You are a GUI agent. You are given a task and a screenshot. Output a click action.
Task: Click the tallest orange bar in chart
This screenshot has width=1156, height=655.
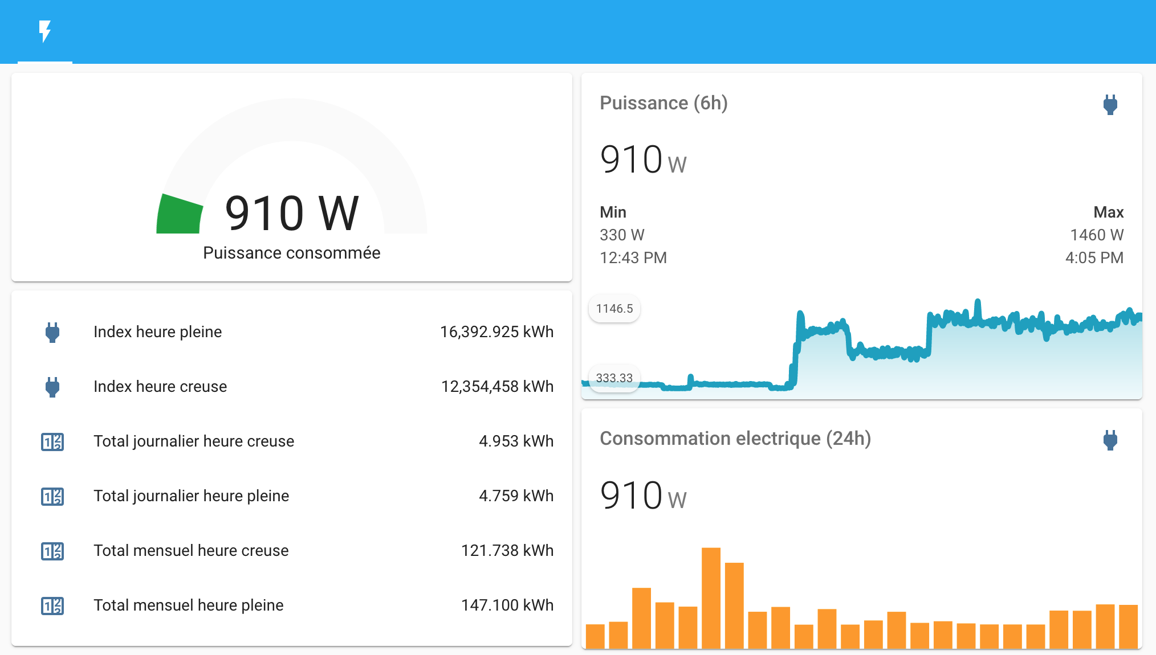[711, 598]
